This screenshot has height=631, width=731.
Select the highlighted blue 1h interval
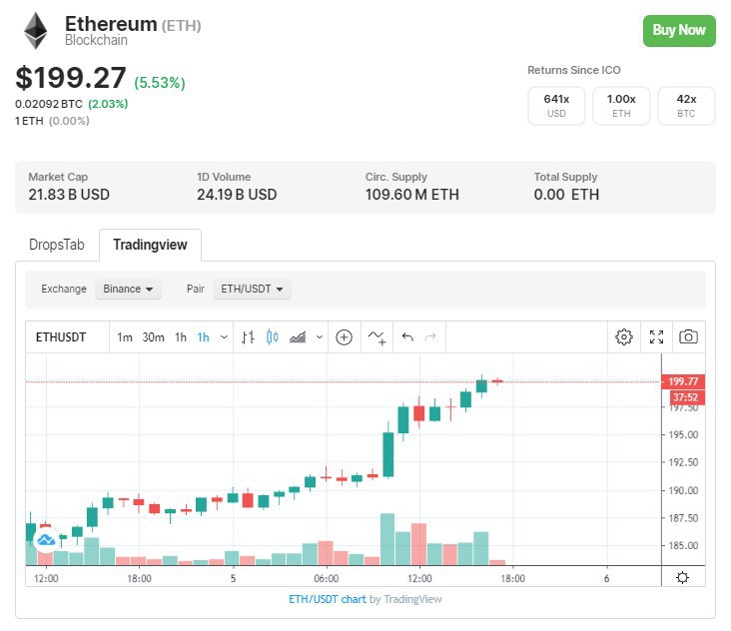[x=204, y=336]
